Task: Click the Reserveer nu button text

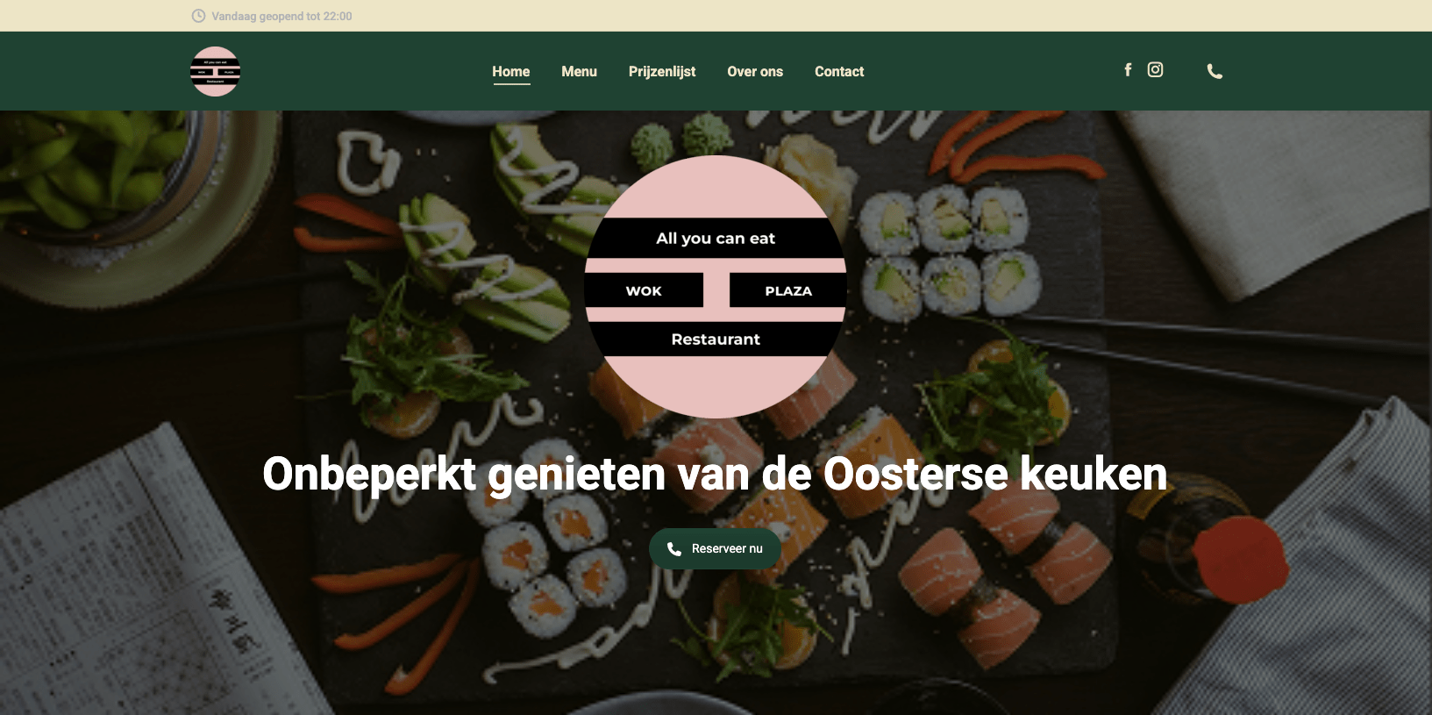Action: point(727,548)
